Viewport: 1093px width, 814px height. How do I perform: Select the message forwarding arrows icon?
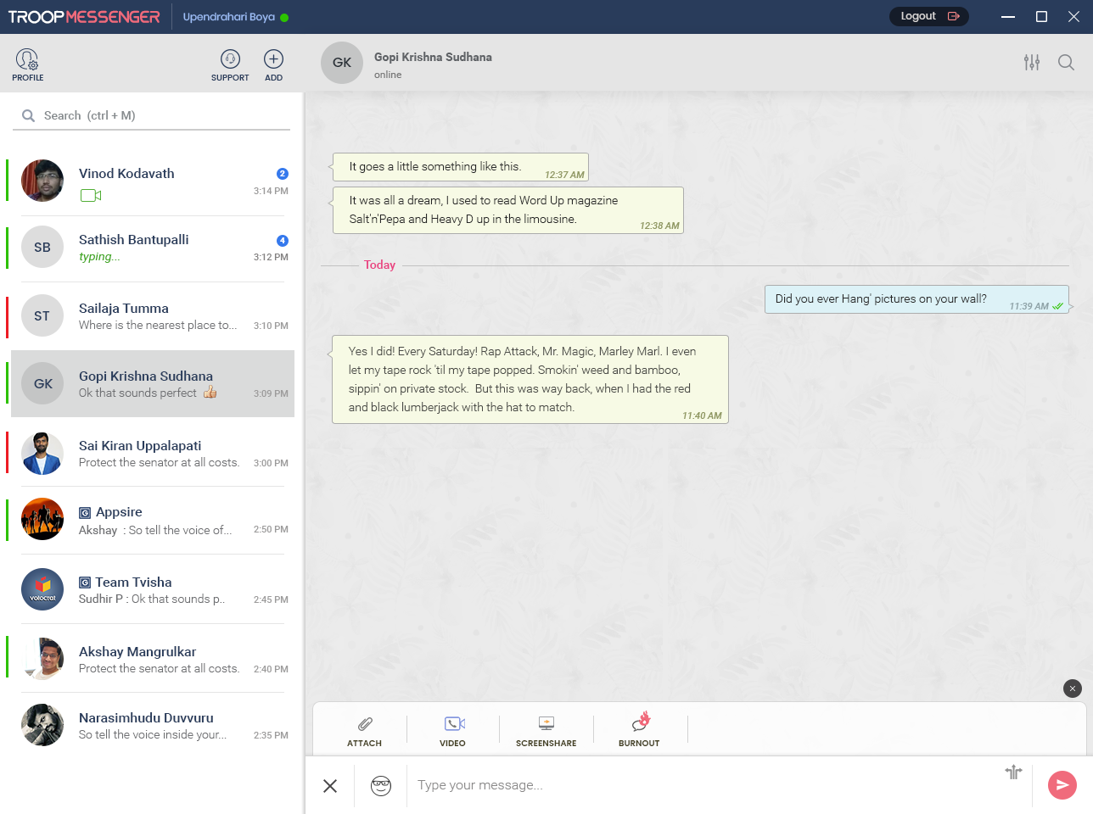[x=1013, y=772]
